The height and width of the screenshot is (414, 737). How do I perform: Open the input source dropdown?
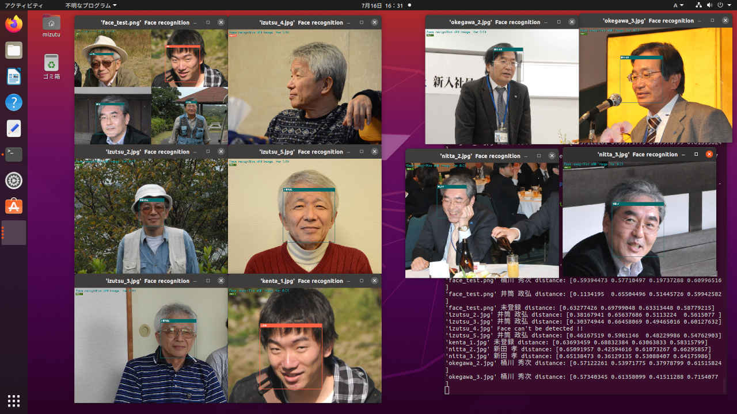678,5
